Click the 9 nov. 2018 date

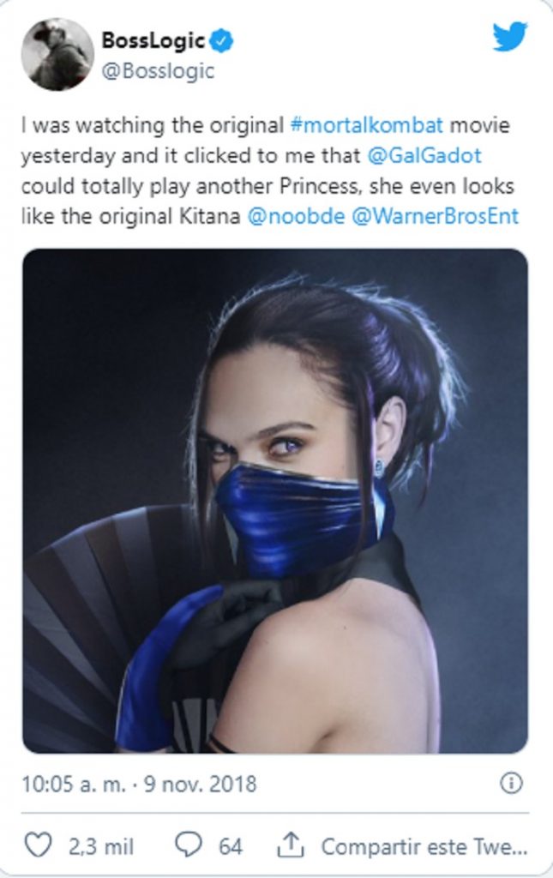[200, 784]
